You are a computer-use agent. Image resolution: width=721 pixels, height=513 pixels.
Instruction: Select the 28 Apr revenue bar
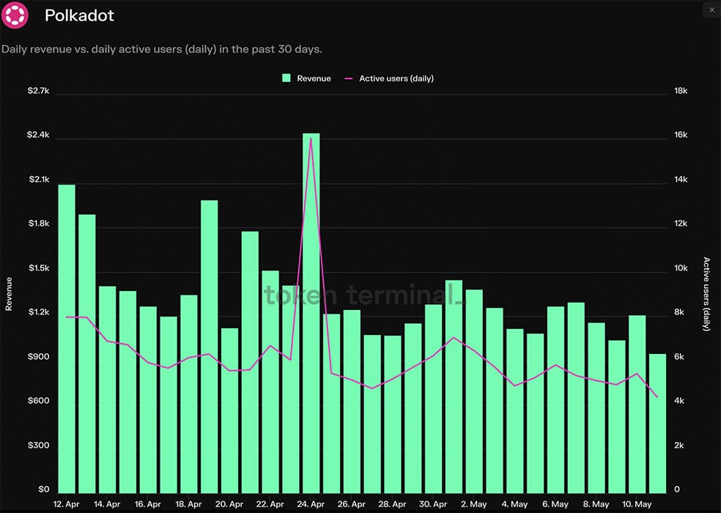point(393,415)
